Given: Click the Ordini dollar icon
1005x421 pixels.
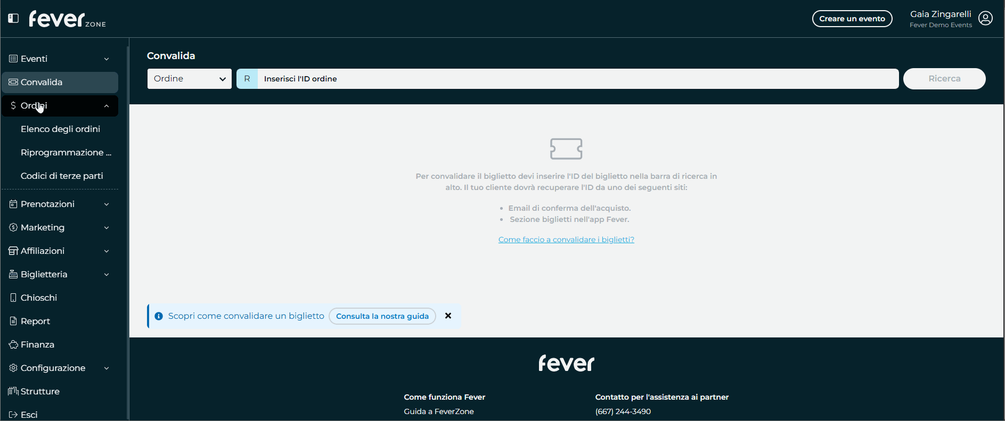Looking at the screenshot, I should [x=13, y=105].
